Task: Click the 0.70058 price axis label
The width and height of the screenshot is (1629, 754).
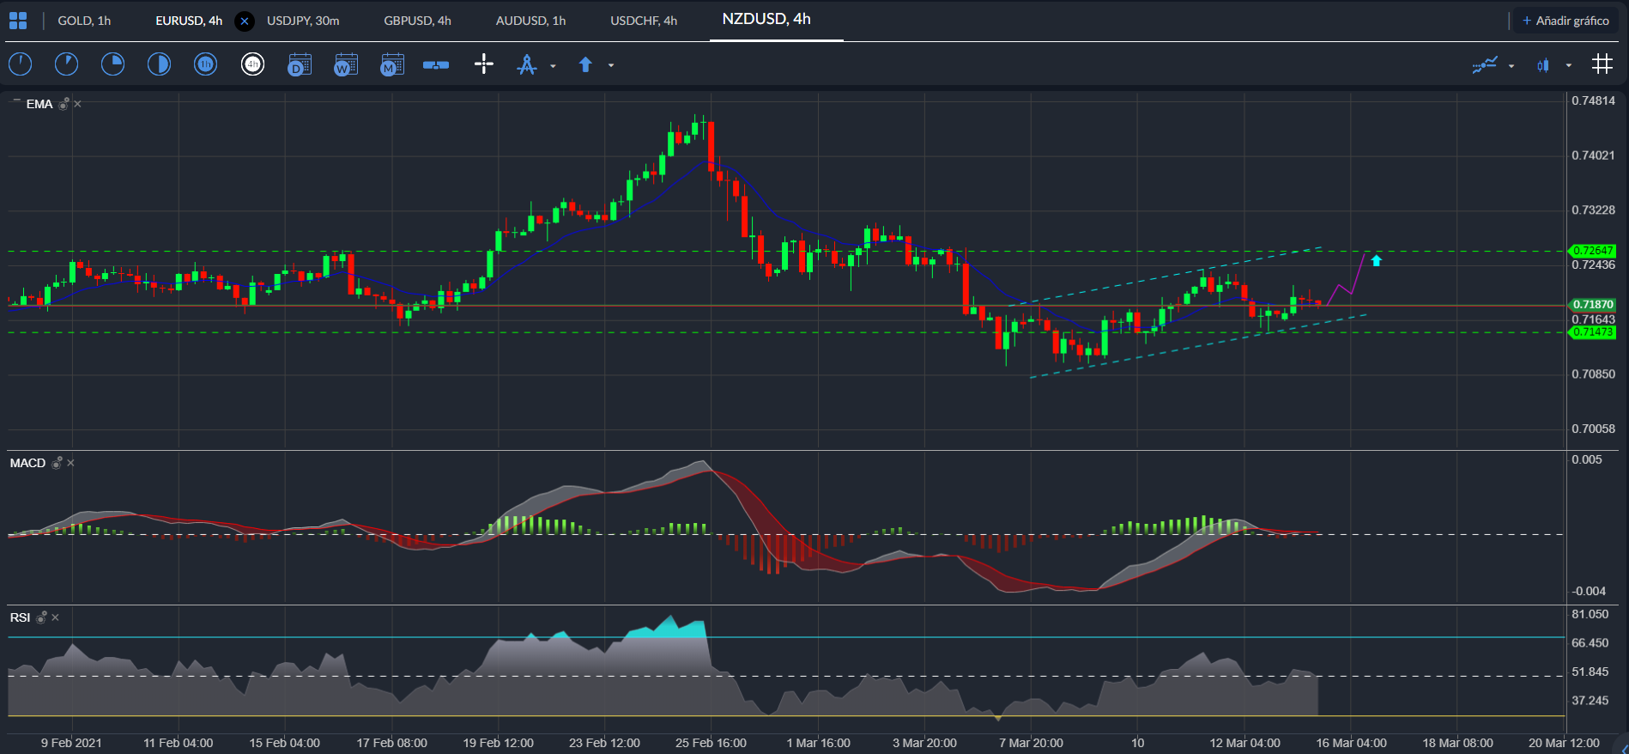Action: click(x=1593, y=429)
